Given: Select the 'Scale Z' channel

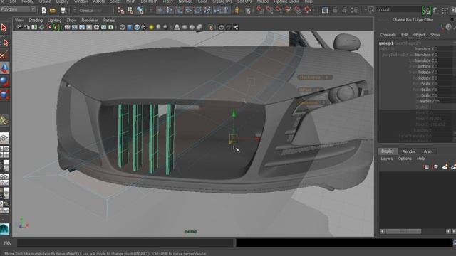Looking at the screenshot, I should coord(428,95).
